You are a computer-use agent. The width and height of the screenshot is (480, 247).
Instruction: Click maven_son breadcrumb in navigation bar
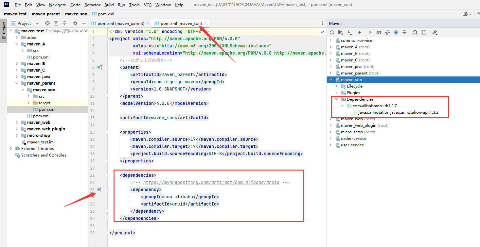point(76,14)
